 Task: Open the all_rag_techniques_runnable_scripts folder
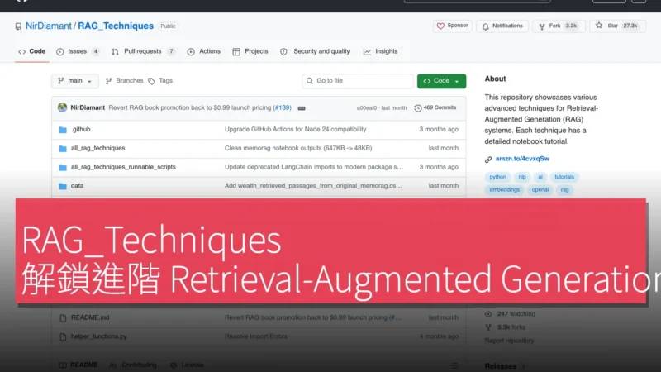(123, 167)
